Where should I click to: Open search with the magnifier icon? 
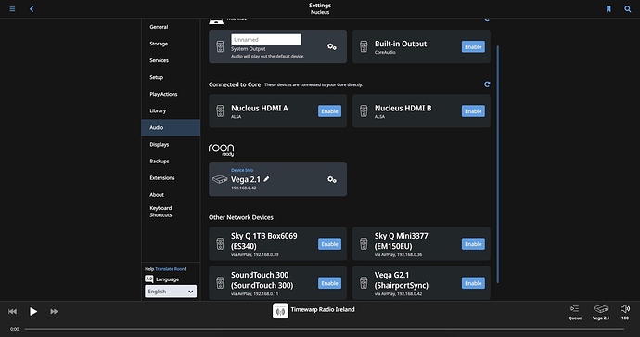pos(628,9)
